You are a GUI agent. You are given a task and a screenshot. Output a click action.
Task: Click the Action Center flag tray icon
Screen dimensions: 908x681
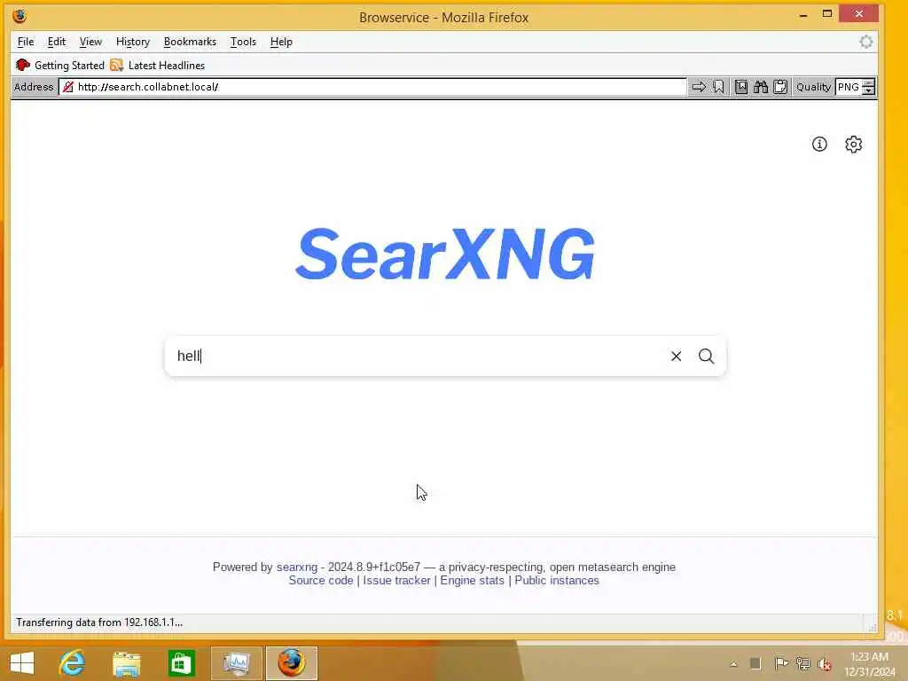[x=780, y=663]
